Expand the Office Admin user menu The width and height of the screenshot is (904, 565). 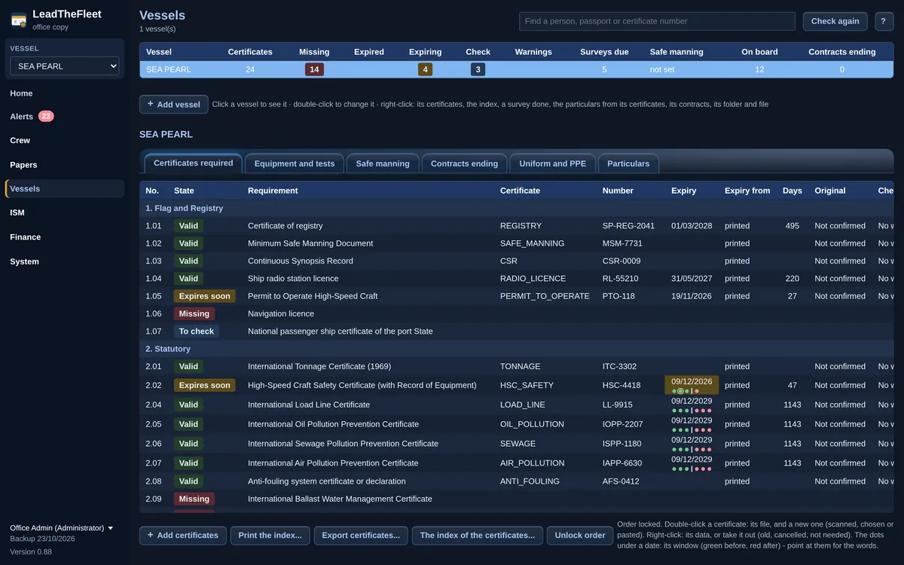click(62, 528)
